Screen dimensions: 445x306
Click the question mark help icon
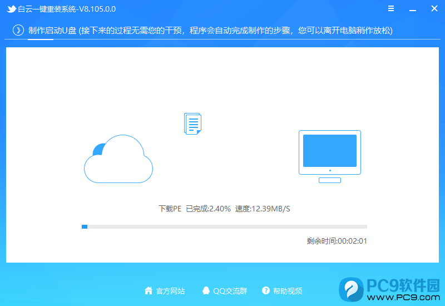coord(266,290)
